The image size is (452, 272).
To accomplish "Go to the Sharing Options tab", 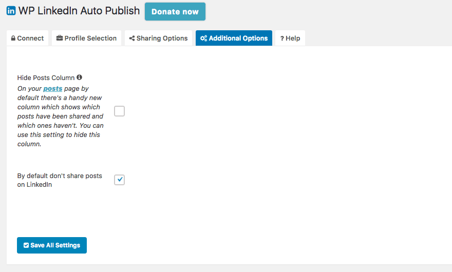I will (x=158, y=38).
